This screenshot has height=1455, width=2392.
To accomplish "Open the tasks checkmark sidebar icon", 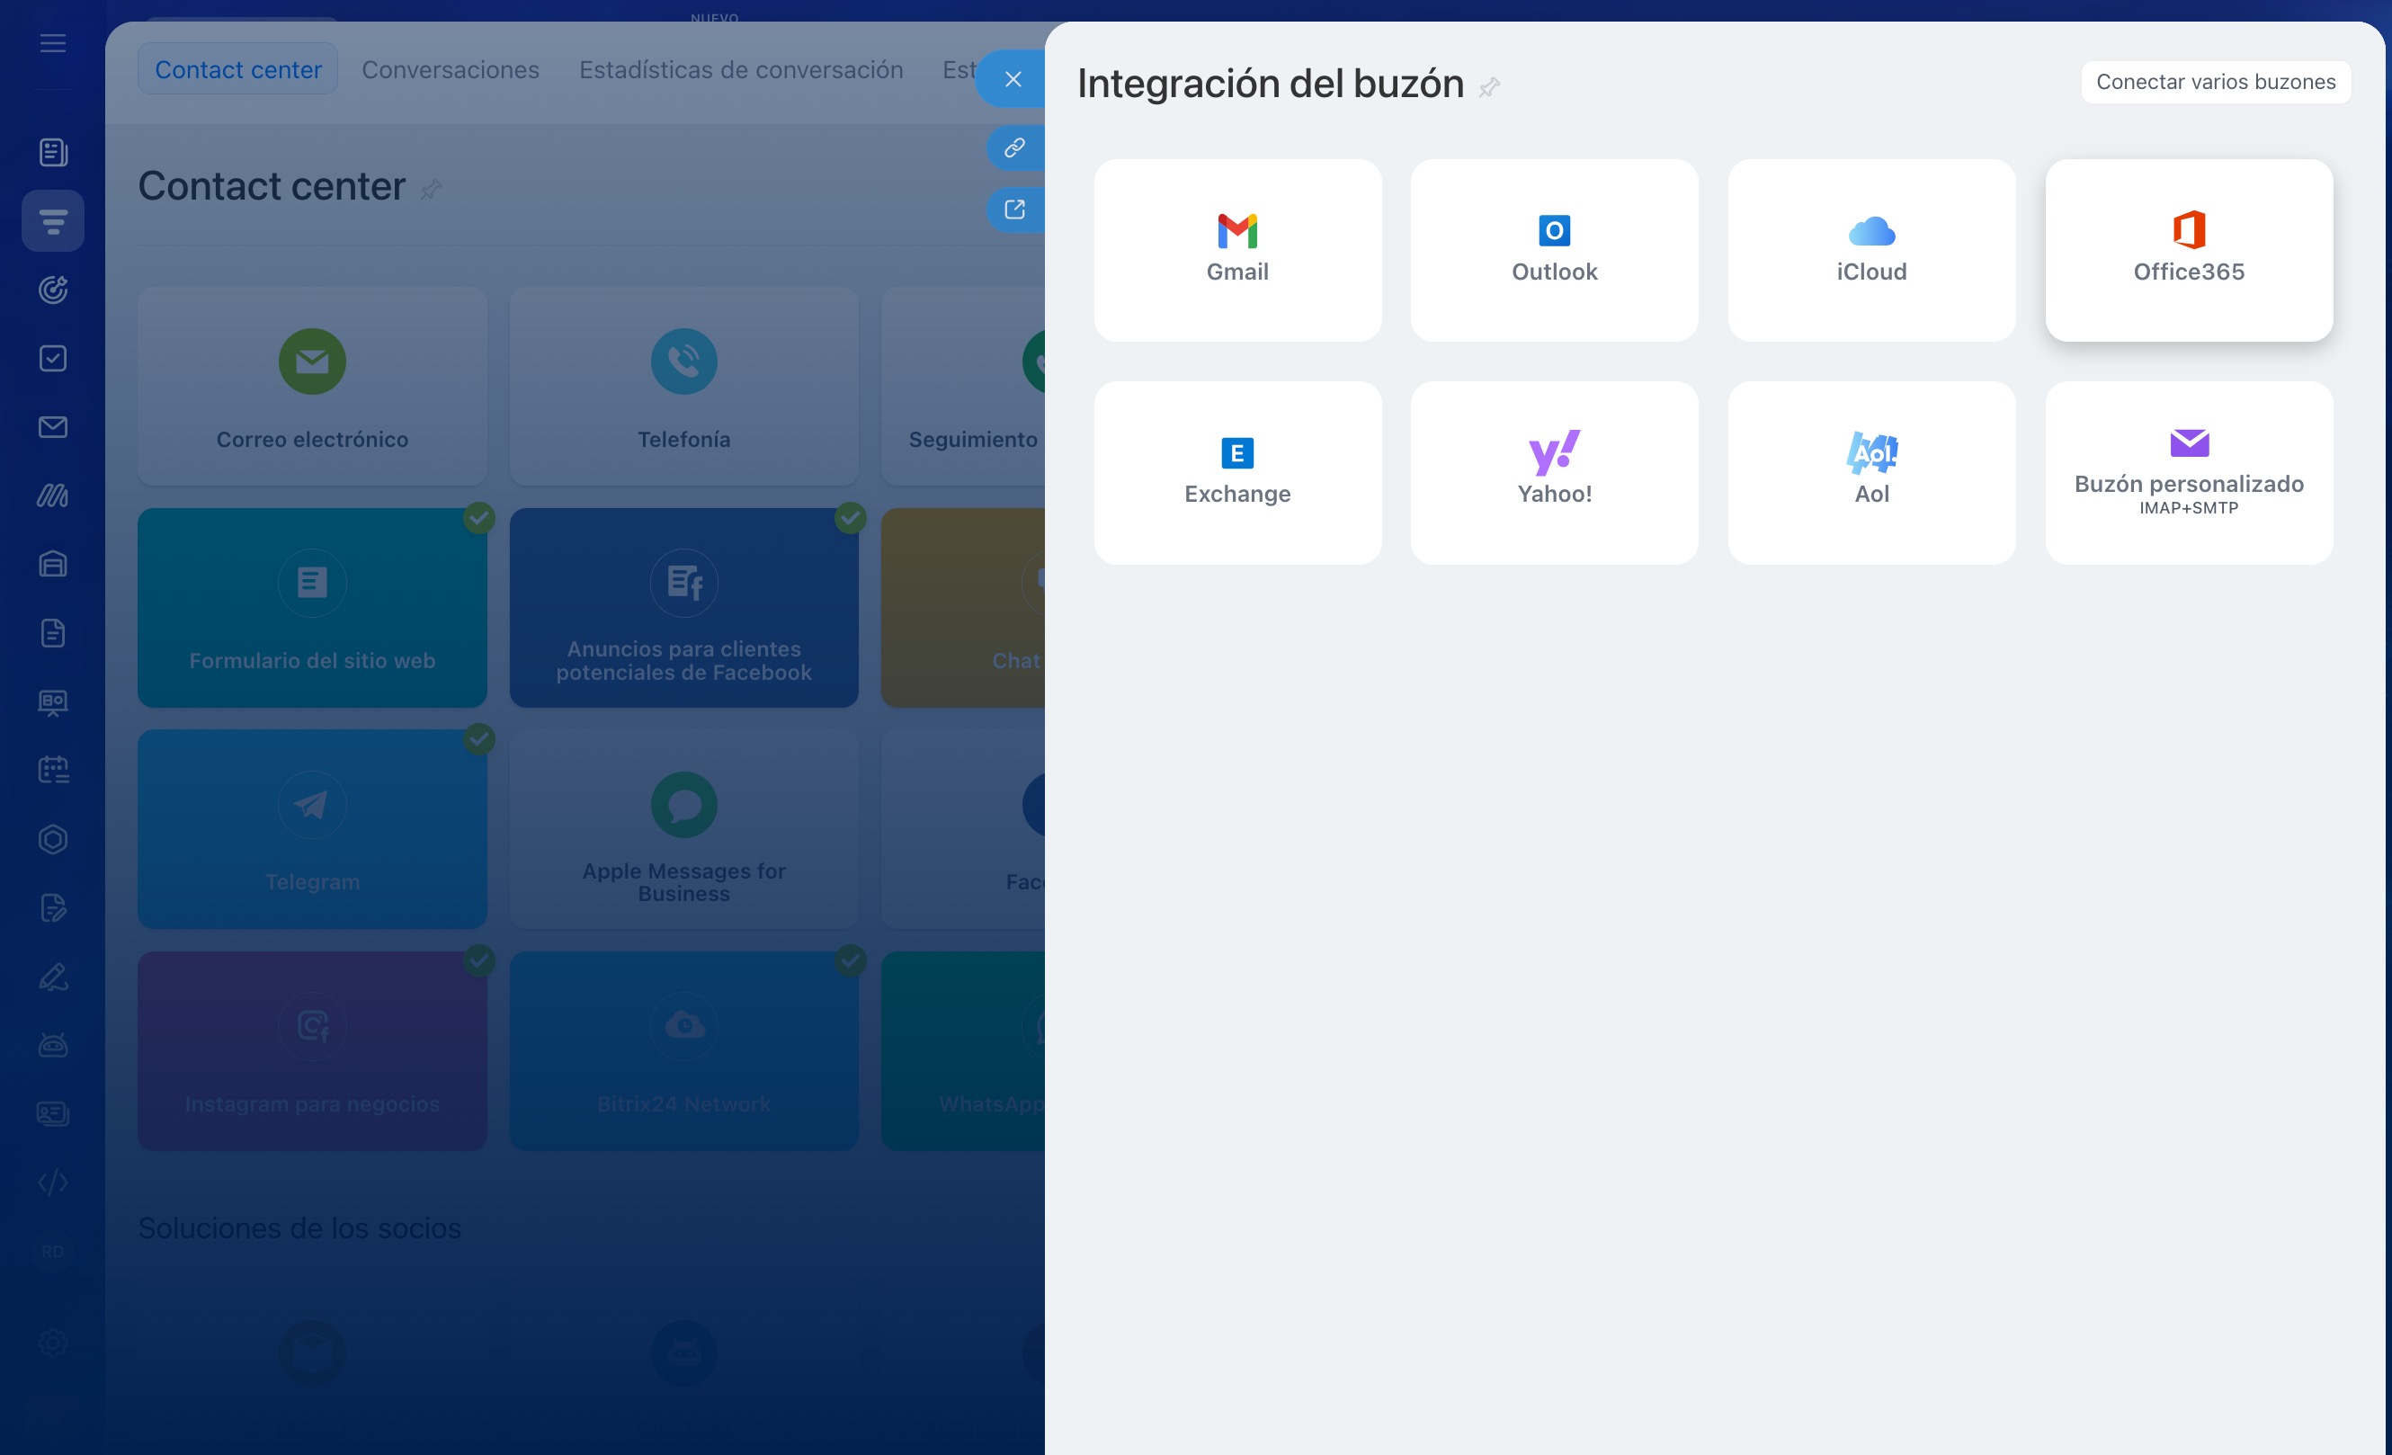I will 52,358.
